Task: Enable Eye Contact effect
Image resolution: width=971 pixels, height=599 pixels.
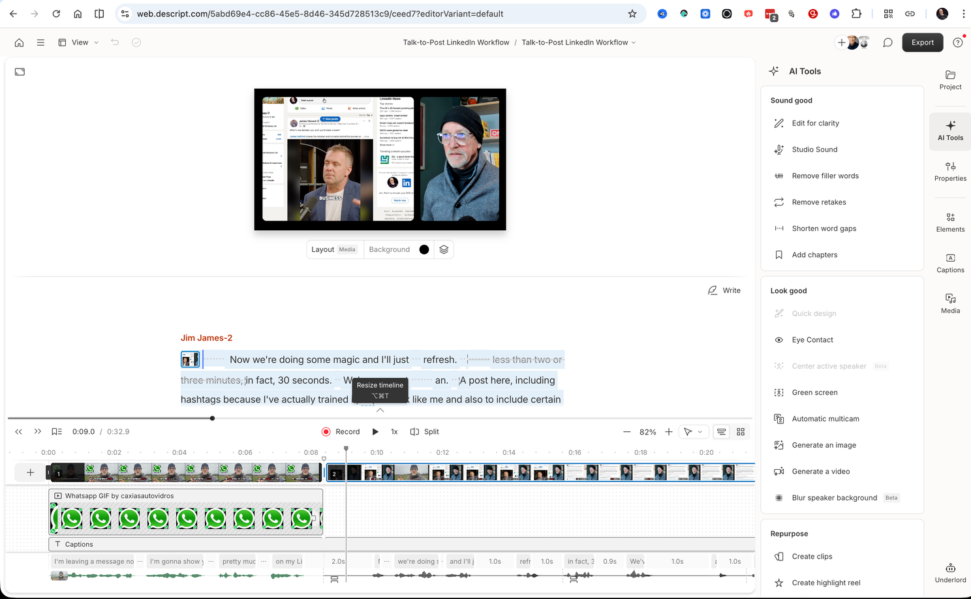Action: pos(812,340)
